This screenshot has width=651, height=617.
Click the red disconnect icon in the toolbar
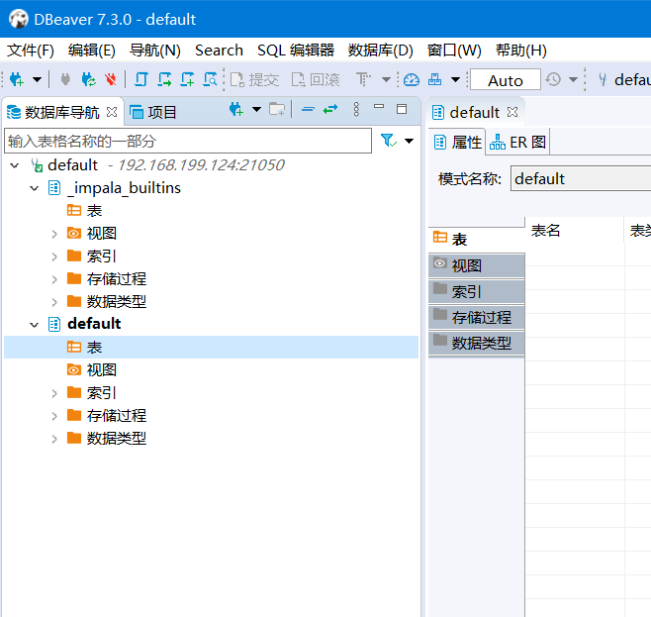click(x=110, y=79)
